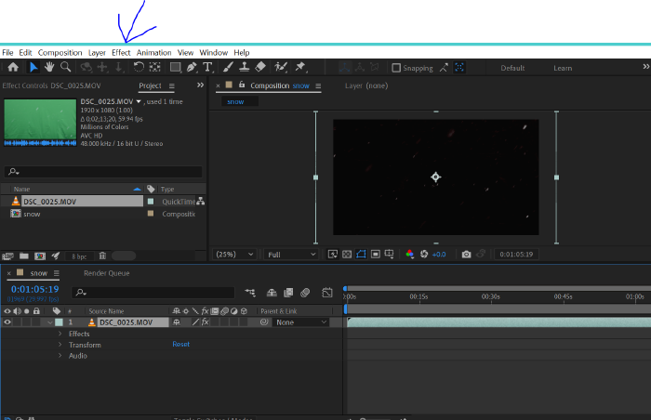
Task: Toggle frame blending icon in timeline
Action: click(x=288, y=293)
